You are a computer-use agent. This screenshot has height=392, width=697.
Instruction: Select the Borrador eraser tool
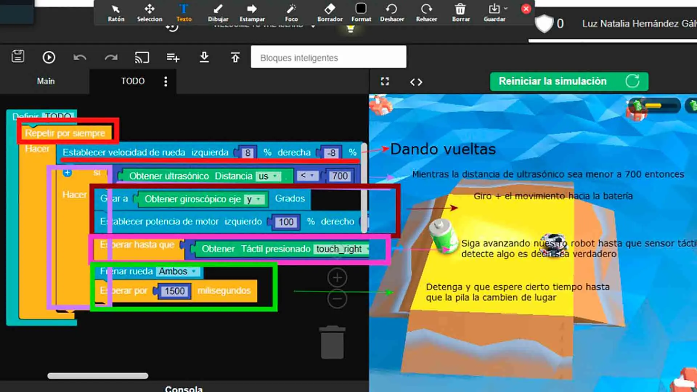pos(330,13)
